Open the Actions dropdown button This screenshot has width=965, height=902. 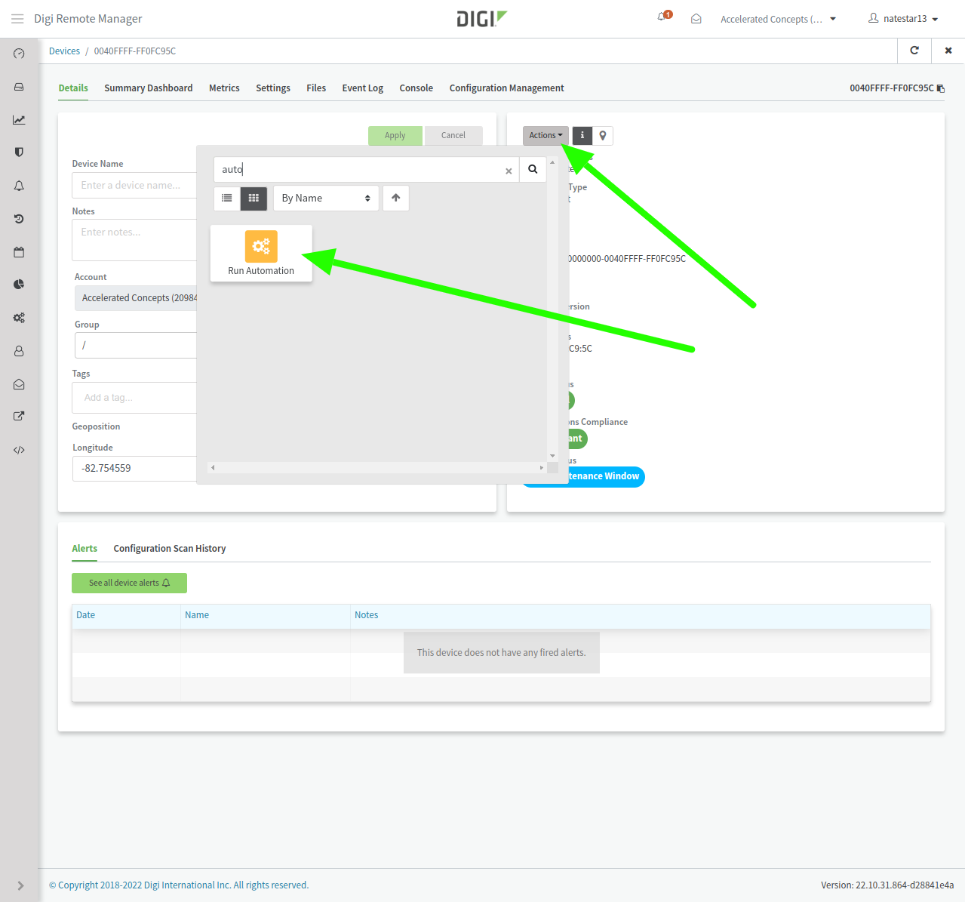point(546,135)
